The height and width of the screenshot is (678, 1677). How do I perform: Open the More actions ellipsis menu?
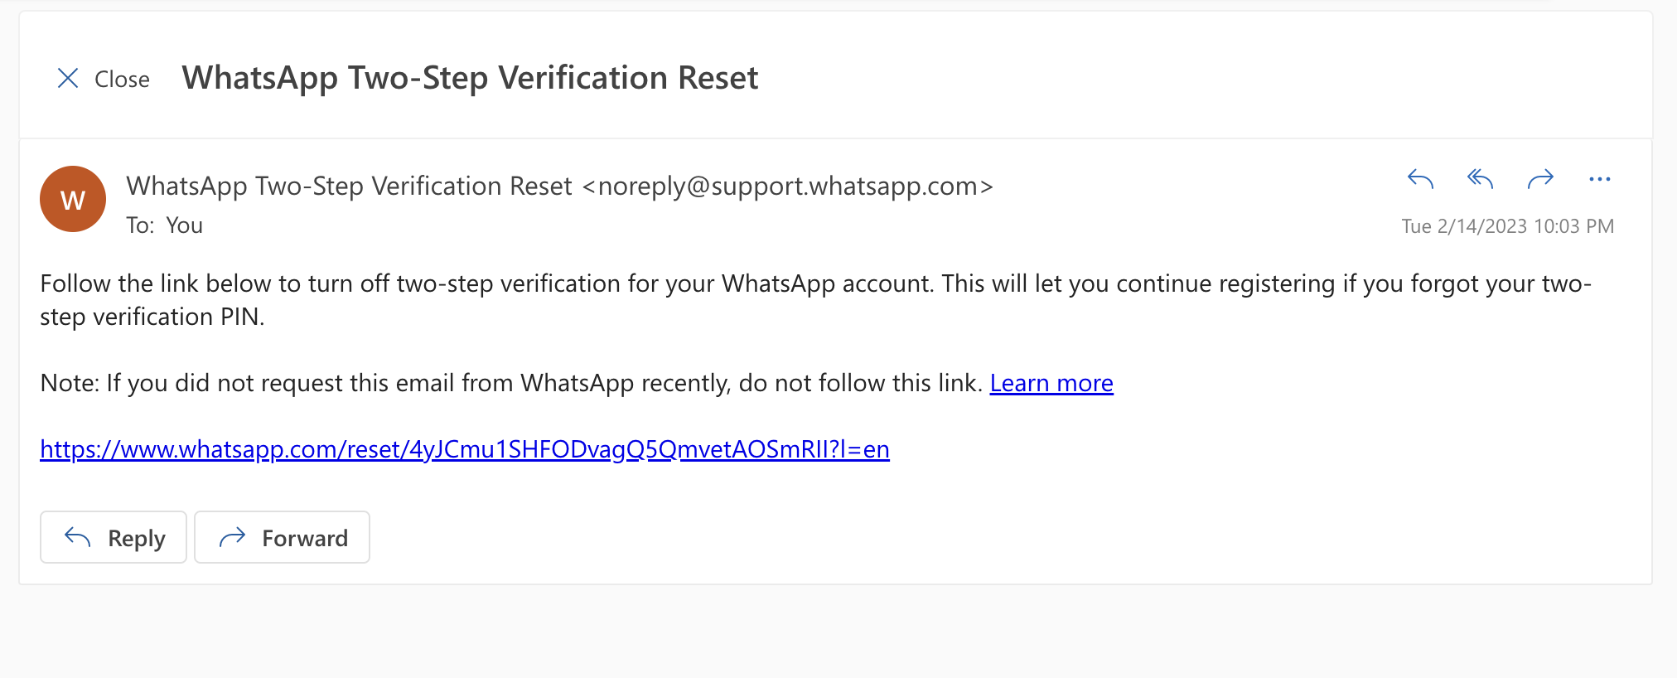click(x=1600, y=179)
